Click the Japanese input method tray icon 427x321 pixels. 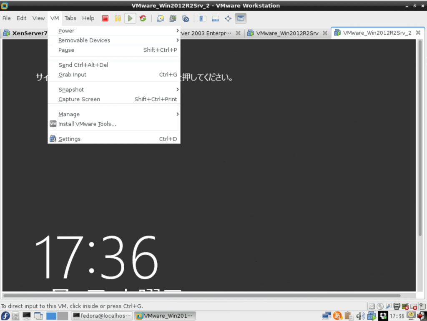[x=338, y=316]
